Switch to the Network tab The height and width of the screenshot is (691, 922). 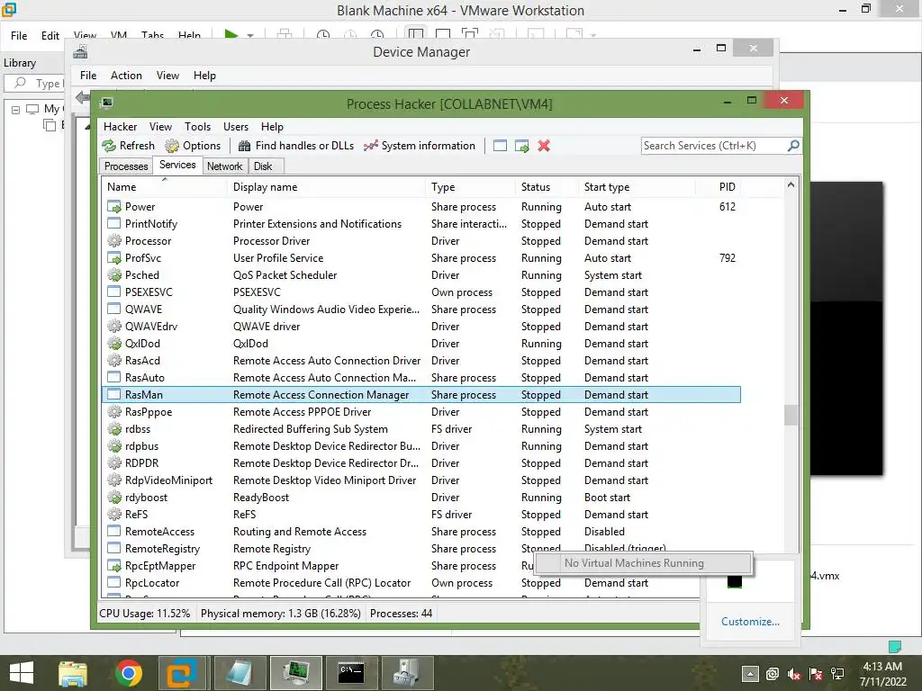pyautogui.click(x=224, y=166)
